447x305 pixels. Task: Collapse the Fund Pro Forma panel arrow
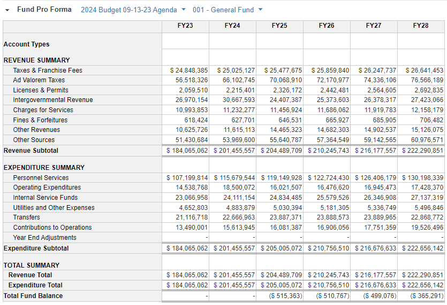[x=7, y=10]
